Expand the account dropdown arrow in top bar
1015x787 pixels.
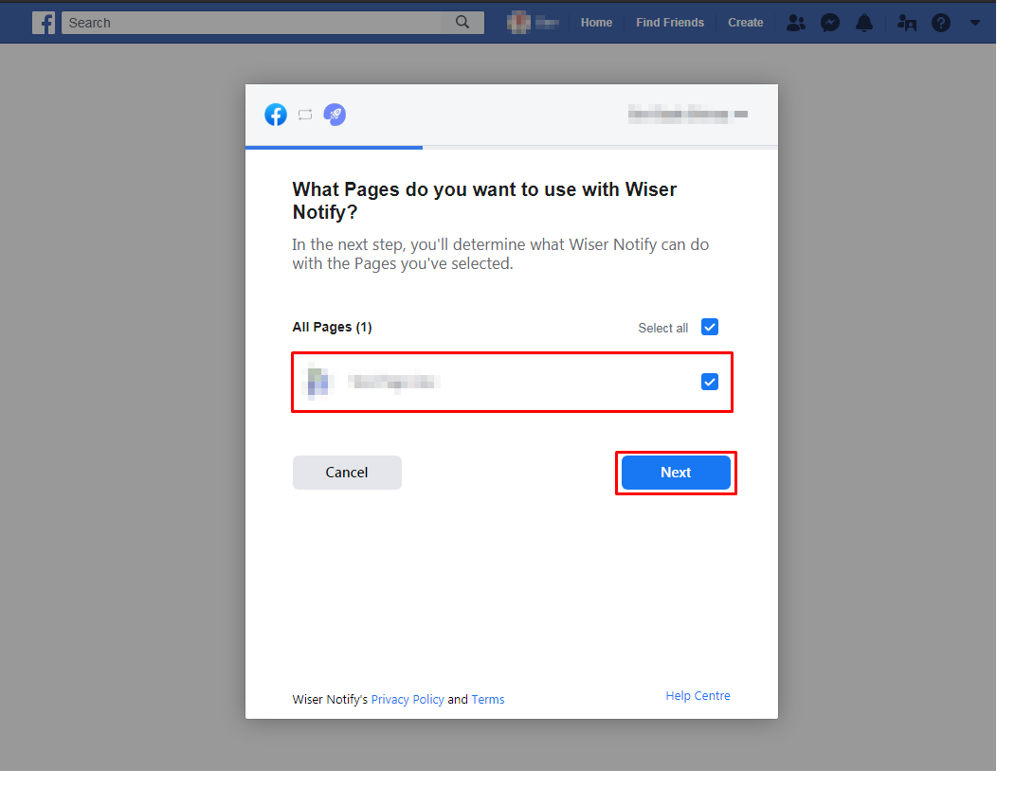[975, 24]
